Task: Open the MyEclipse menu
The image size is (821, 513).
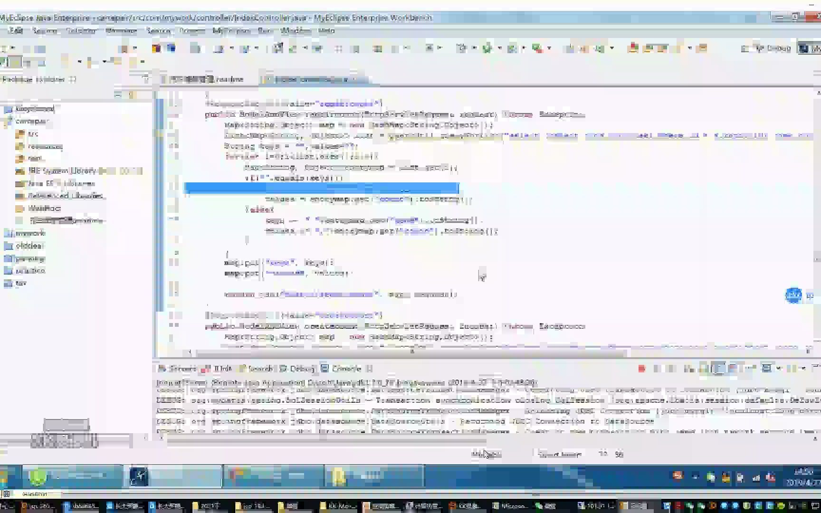Action: (x=231, y=30)
